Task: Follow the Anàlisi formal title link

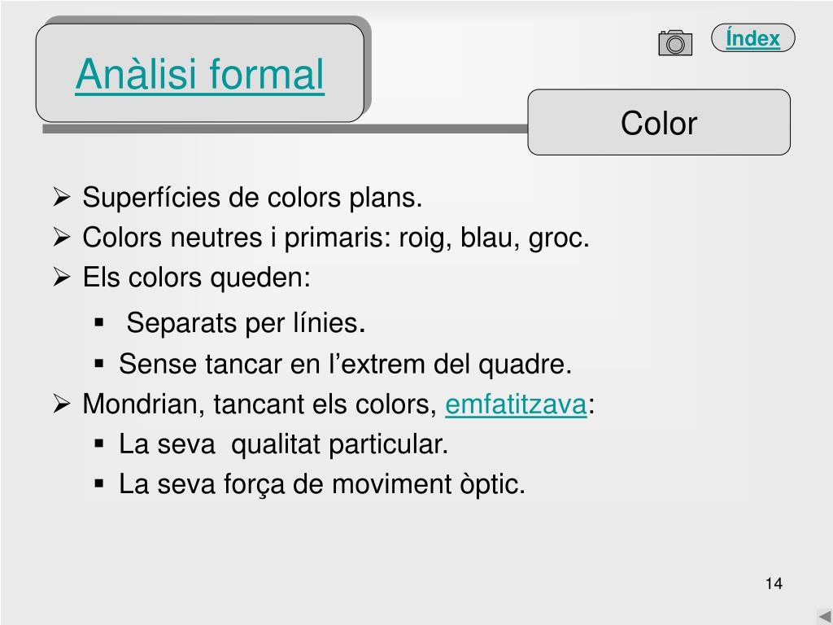Action: (x=200, y=74)
